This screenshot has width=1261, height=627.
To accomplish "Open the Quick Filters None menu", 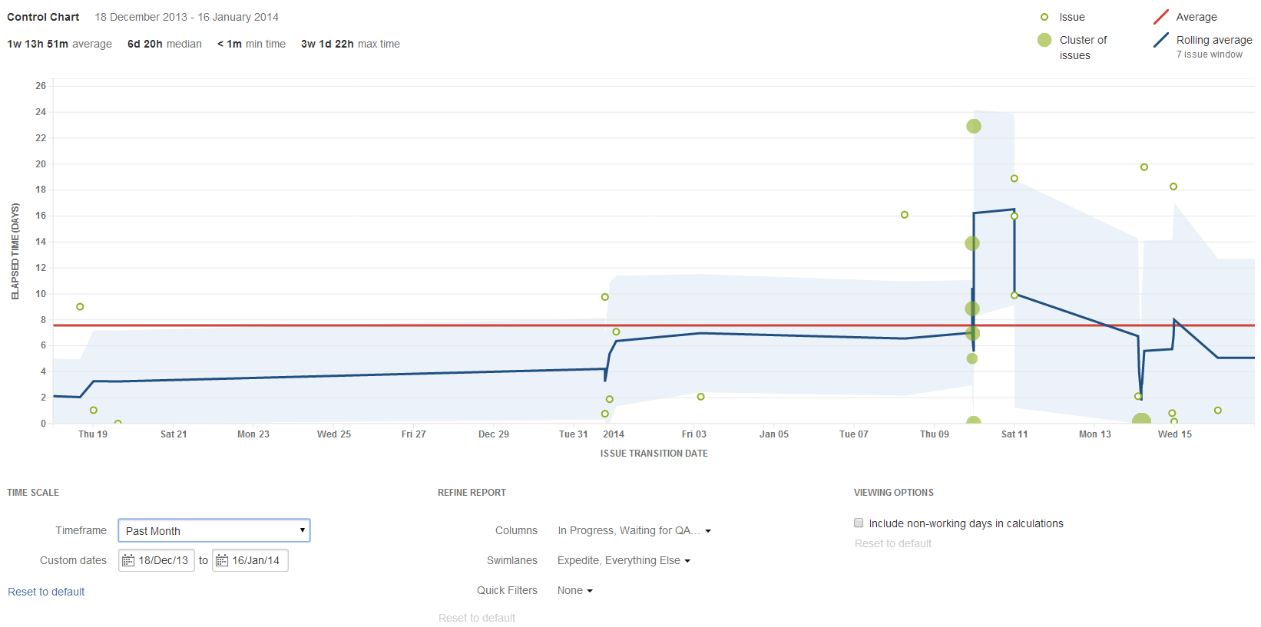I will click(574, 591).
